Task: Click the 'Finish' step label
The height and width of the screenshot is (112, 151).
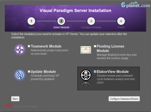Action: click(121, 27)
